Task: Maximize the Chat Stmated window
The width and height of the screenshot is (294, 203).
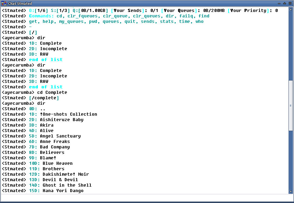Action: tap(284, 3)
